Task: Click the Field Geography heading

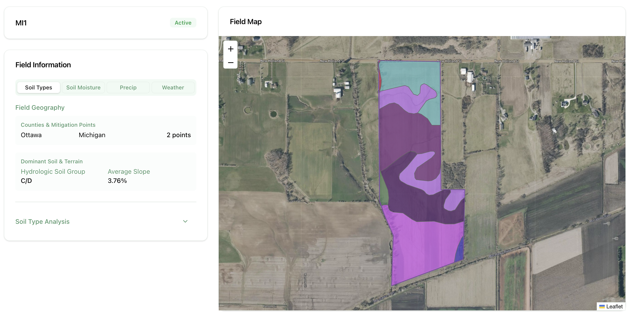Action: 40,107
